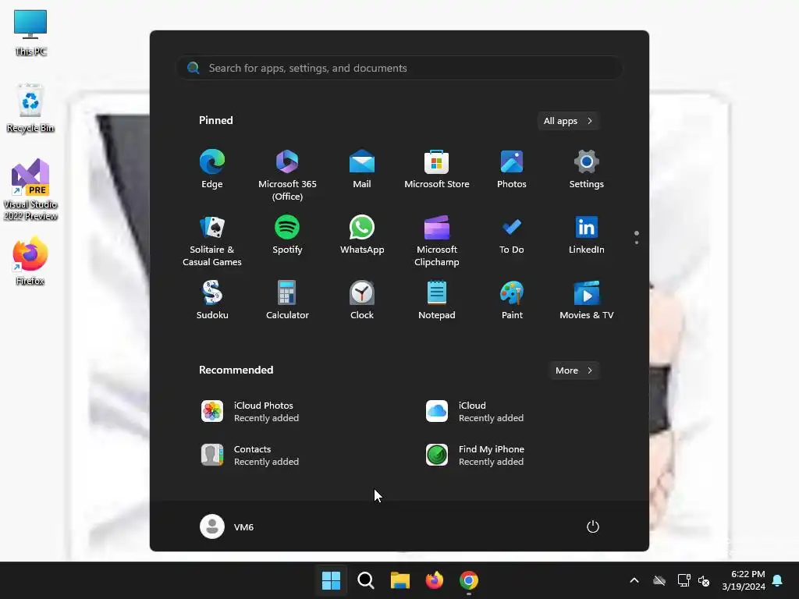Launch Microsoft 365 (Office)
799x599 pixels.
pos(287,175)
